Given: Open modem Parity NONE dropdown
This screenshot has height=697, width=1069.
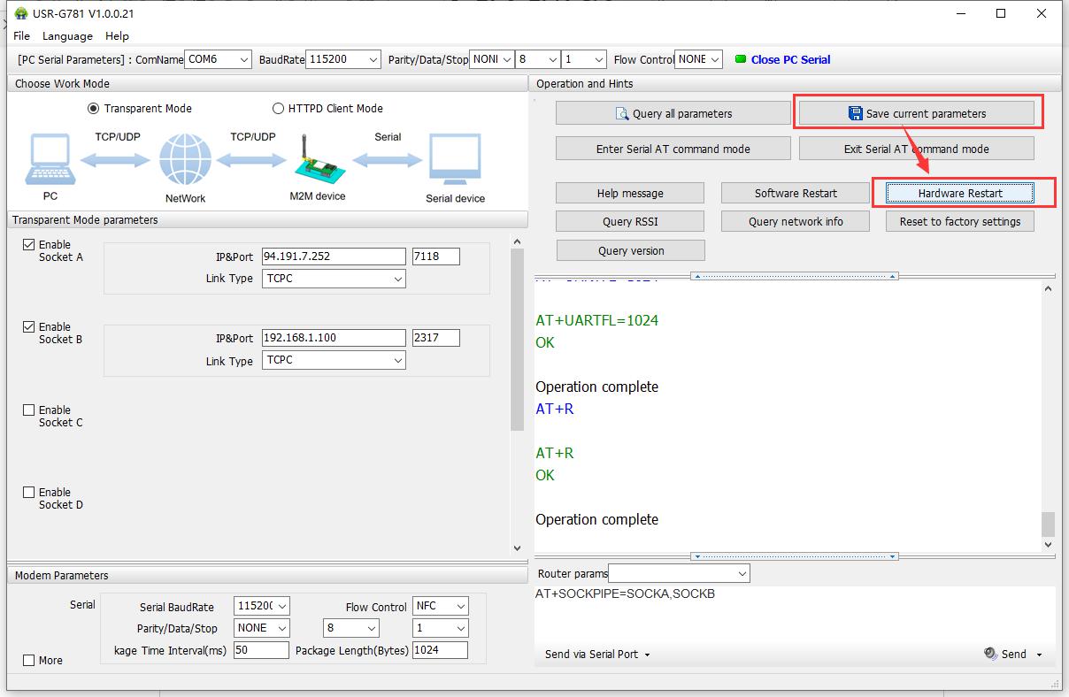Looking at the screenshot, I should [x=262, y=627].
